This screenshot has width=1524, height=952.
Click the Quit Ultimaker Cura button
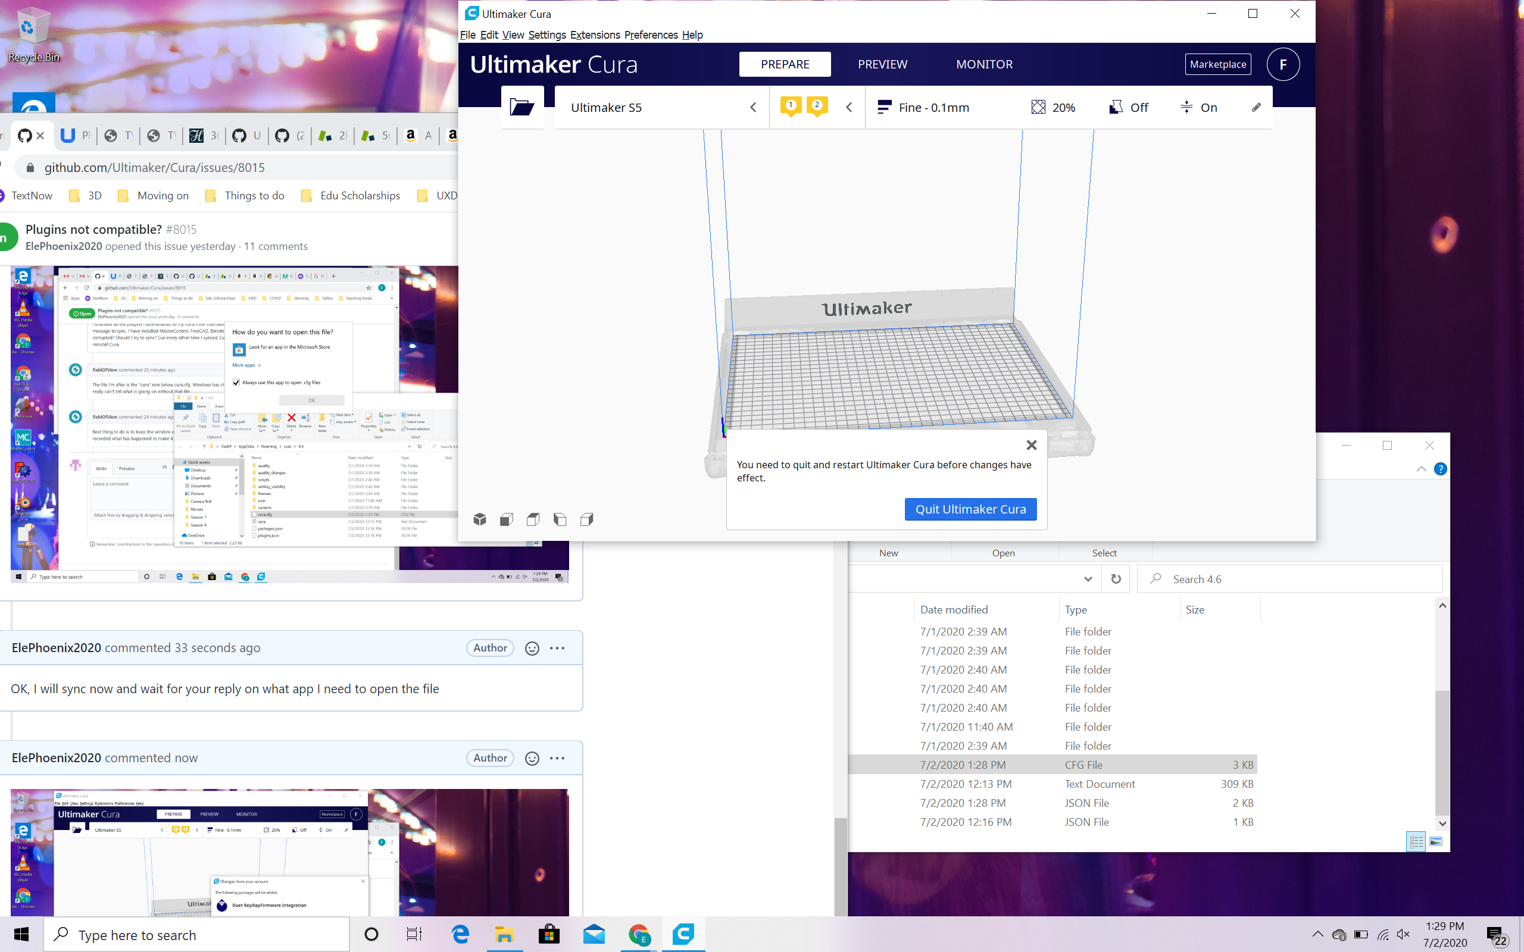(970, 509)
